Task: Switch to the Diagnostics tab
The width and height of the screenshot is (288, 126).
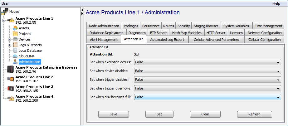Action: [x=137, y=33]
